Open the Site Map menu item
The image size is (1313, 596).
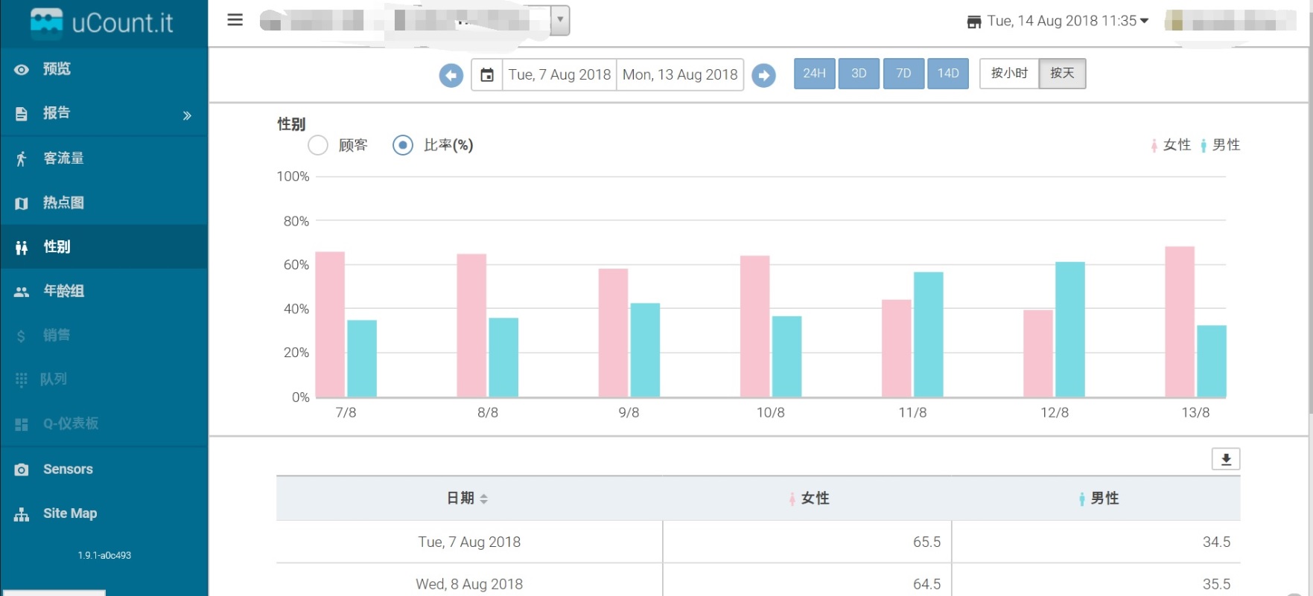coord(104,513)
